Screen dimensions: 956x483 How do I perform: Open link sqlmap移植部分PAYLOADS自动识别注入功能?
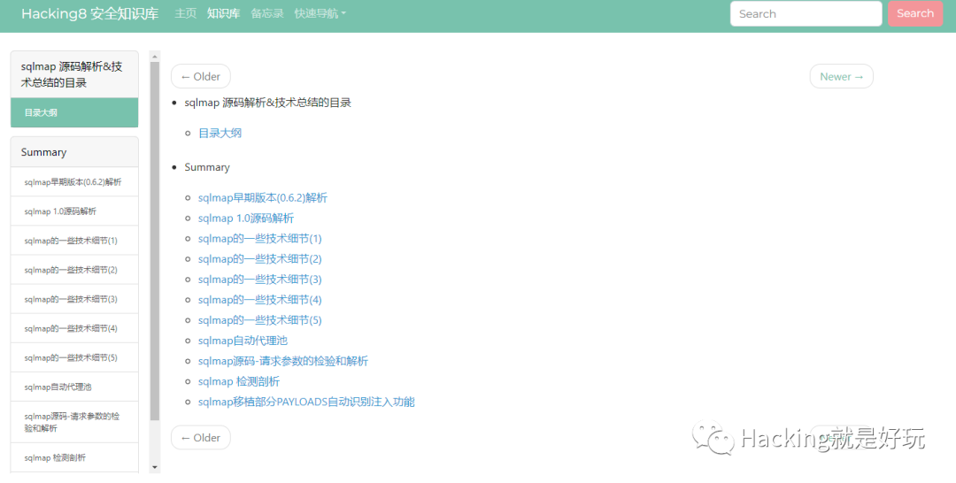pos(306,402)
